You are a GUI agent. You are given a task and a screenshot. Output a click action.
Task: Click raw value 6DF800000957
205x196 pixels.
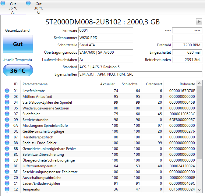point(182,119)
